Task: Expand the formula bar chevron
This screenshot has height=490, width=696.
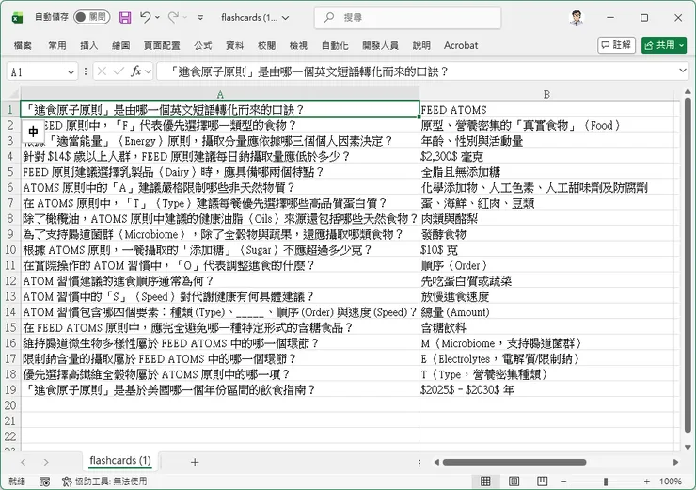Action: point(682,71)
